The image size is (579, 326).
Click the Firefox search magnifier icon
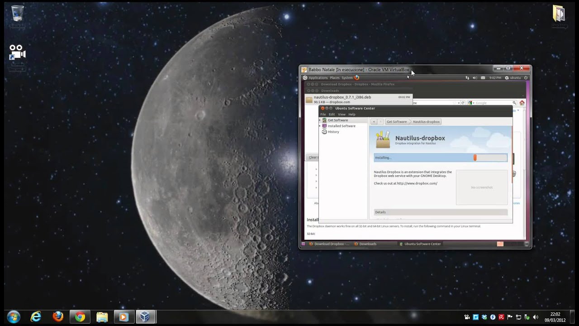click(514, 103)
